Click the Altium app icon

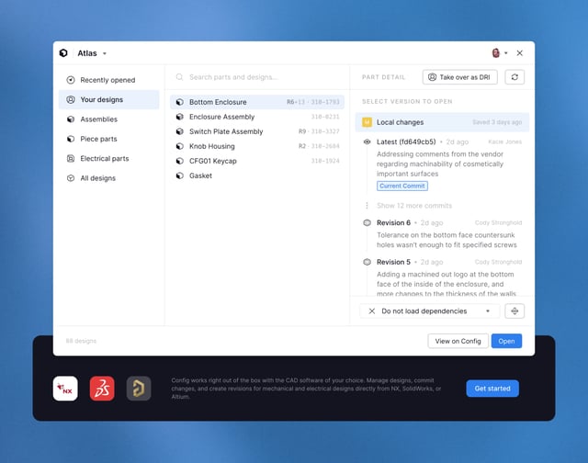[139, 389]
